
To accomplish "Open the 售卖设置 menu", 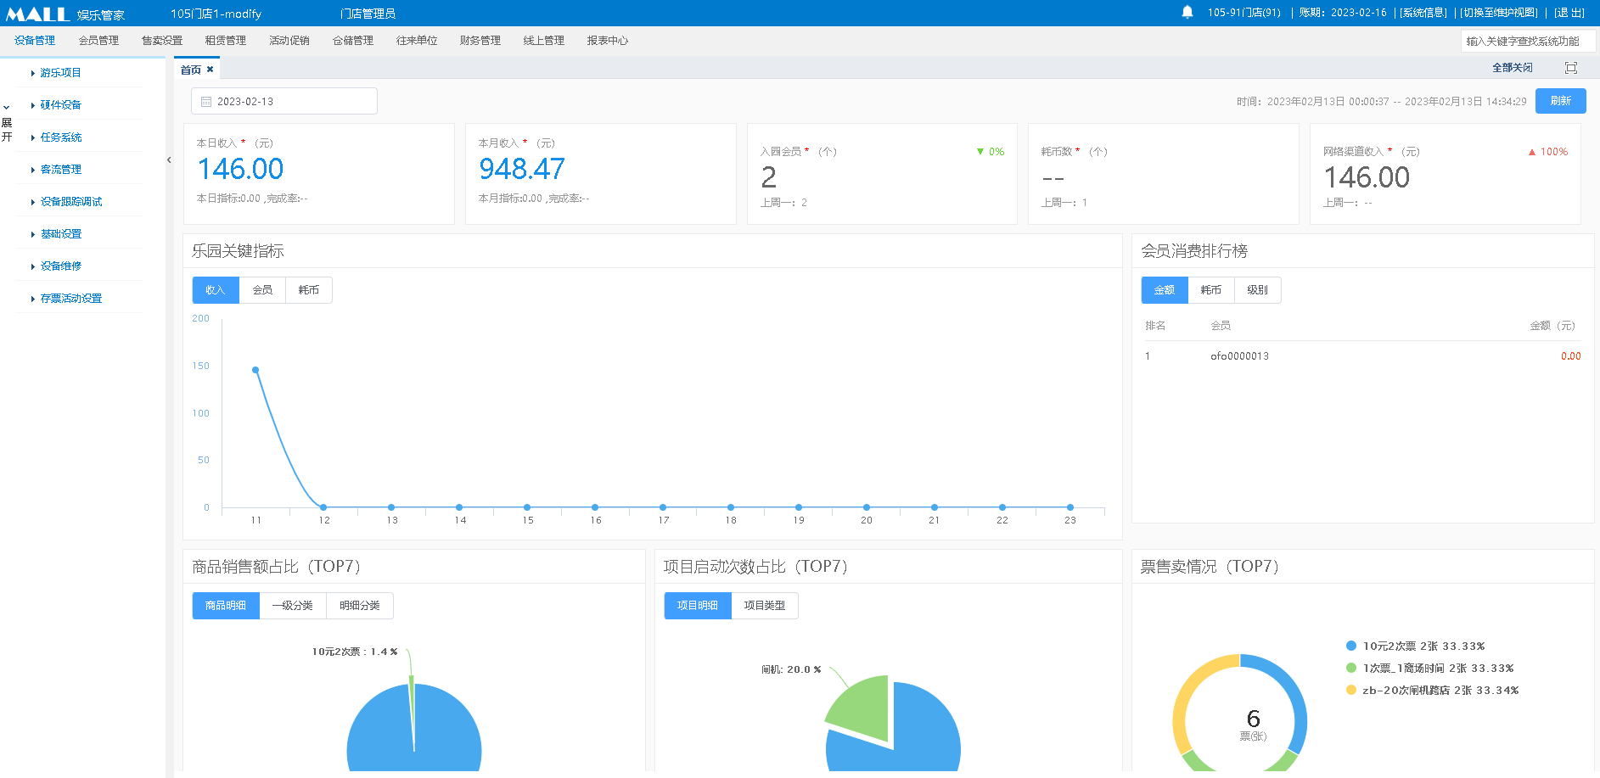I will 162,41.
